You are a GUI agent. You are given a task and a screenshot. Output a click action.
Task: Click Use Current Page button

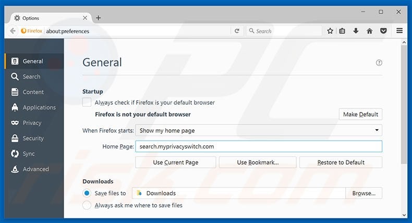point(176,163)
